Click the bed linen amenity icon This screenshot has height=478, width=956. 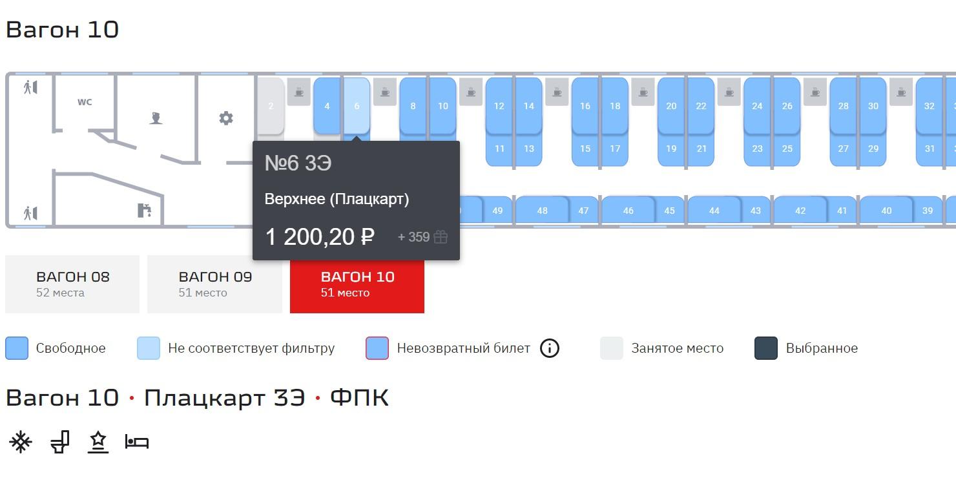coord(137,442)
